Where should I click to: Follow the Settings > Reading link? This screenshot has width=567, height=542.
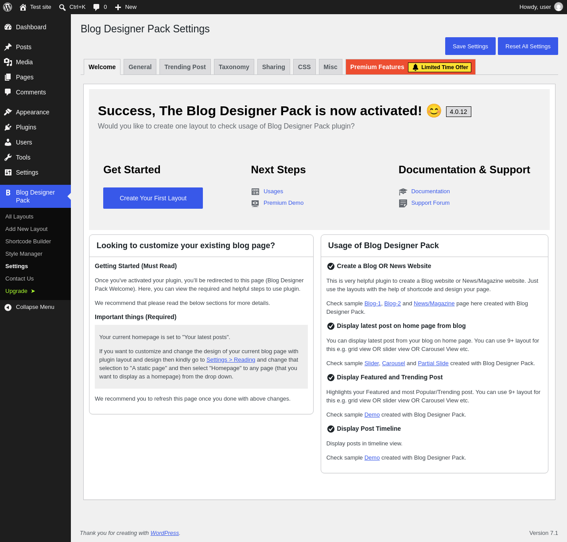[x=231, y=360]
